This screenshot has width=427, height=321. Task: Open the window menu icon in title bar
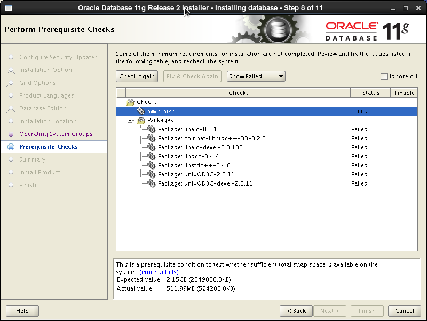[x=9, y=8]
